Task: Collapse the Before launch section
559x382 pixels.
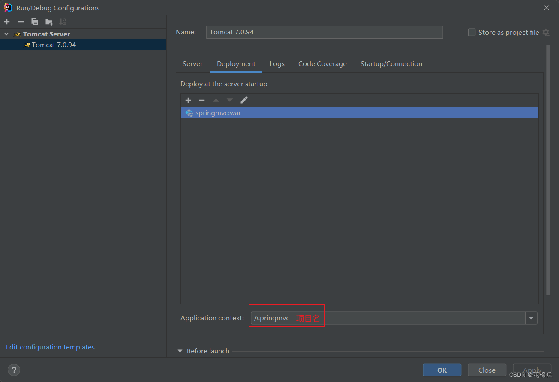Action: (x=180, y=351)
